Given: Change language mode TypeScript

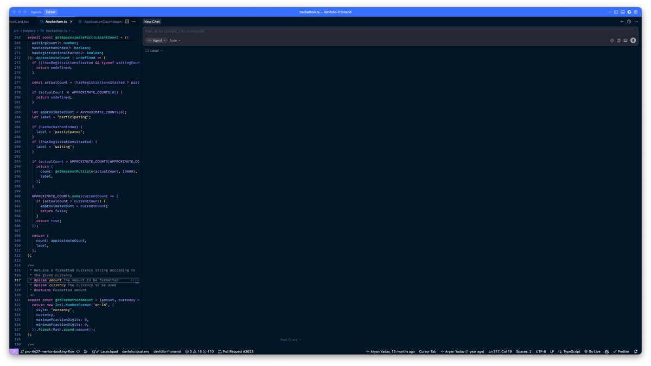Looking at the screenshot, I should tap(569, 351).
